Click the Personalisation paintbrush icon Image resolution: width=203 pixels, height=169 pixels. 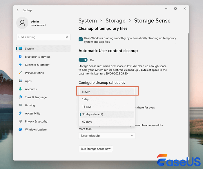coord(20,73)
